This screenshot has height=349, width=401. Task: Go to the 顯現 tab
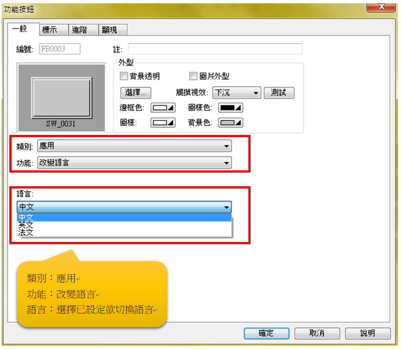[113, 30]
